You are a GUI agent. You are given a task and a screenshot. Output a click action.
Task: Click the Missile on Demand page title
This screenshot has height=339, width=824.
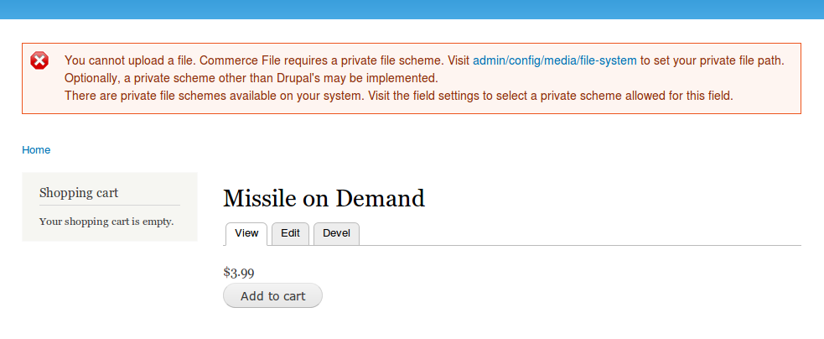(x=324, y=198)
